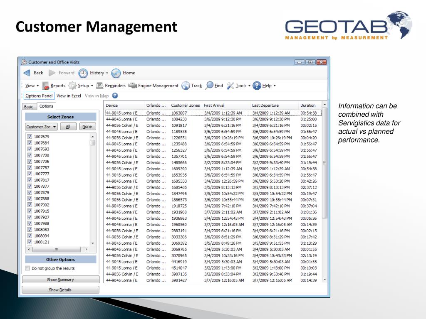Click the Reminders calendar icon
This screenshot has height=319, width=426.
(100, 86)
